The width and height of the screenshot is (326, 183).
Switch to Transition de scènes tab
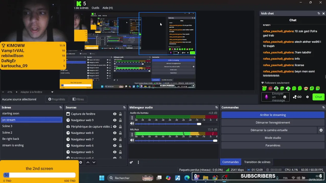pyautogui.click(x=257, y=162)
